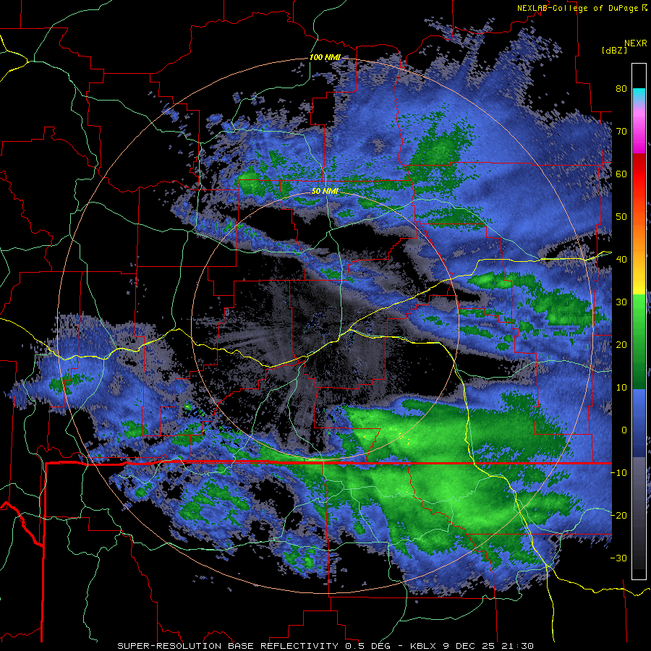Screen dimensions: 651x651
Task: Click the 80 dBZ scale value
Action: 621,88
